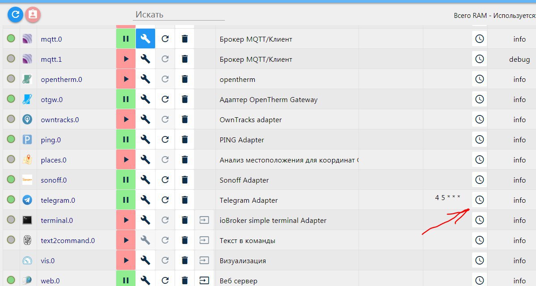Screen dimensions: 536x286
Task: Open telegram.0 wrench settings
Action: coord(145,200)
